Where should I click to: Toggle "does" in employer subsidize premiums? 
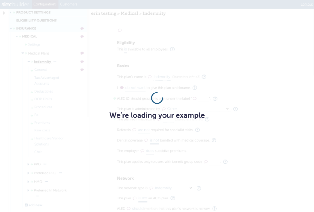click(150, 151)
